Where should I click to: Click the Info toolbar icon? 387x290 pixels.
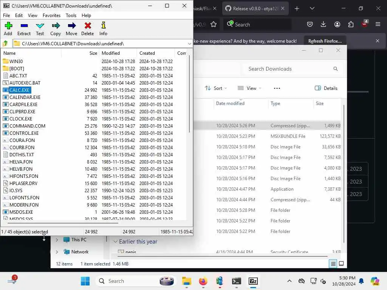[x=103, y=29]
